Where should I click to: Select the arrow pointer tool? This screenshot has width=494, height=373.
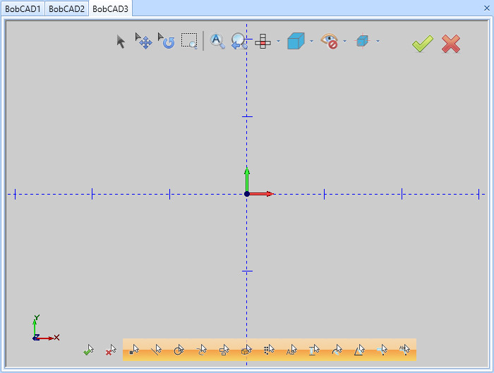click(121, 42)
